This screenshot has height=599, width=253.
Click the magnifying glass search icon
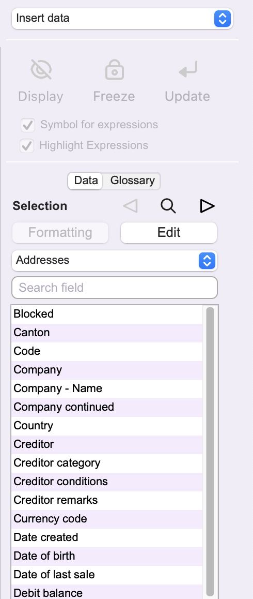pos(168,206)
